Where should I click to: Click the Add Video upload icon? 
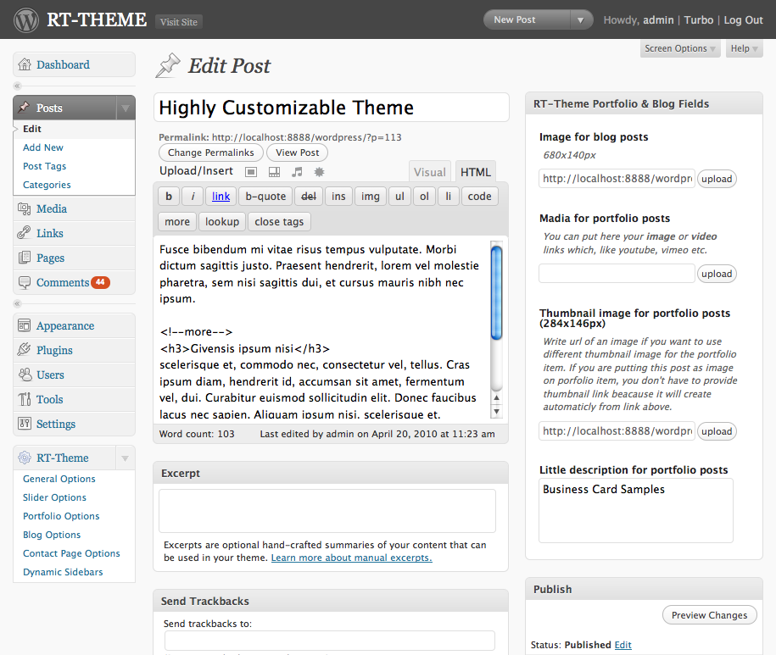click(x=274, y=172)
